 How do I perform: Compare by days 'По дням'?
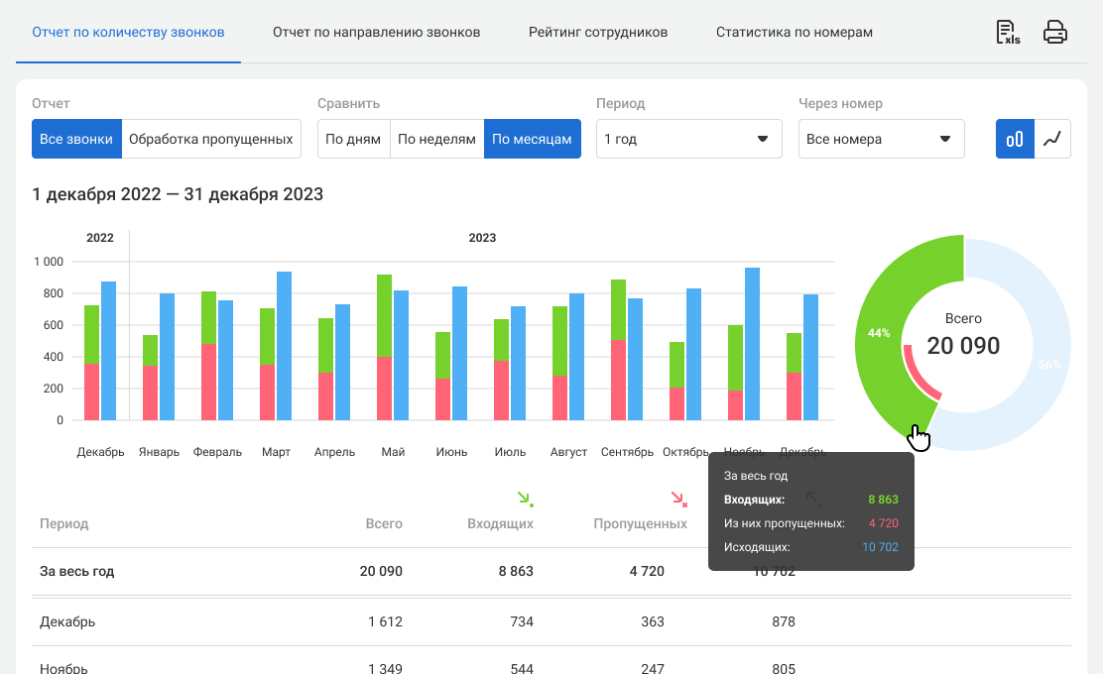pyautogui.click(x=353, y=139)
